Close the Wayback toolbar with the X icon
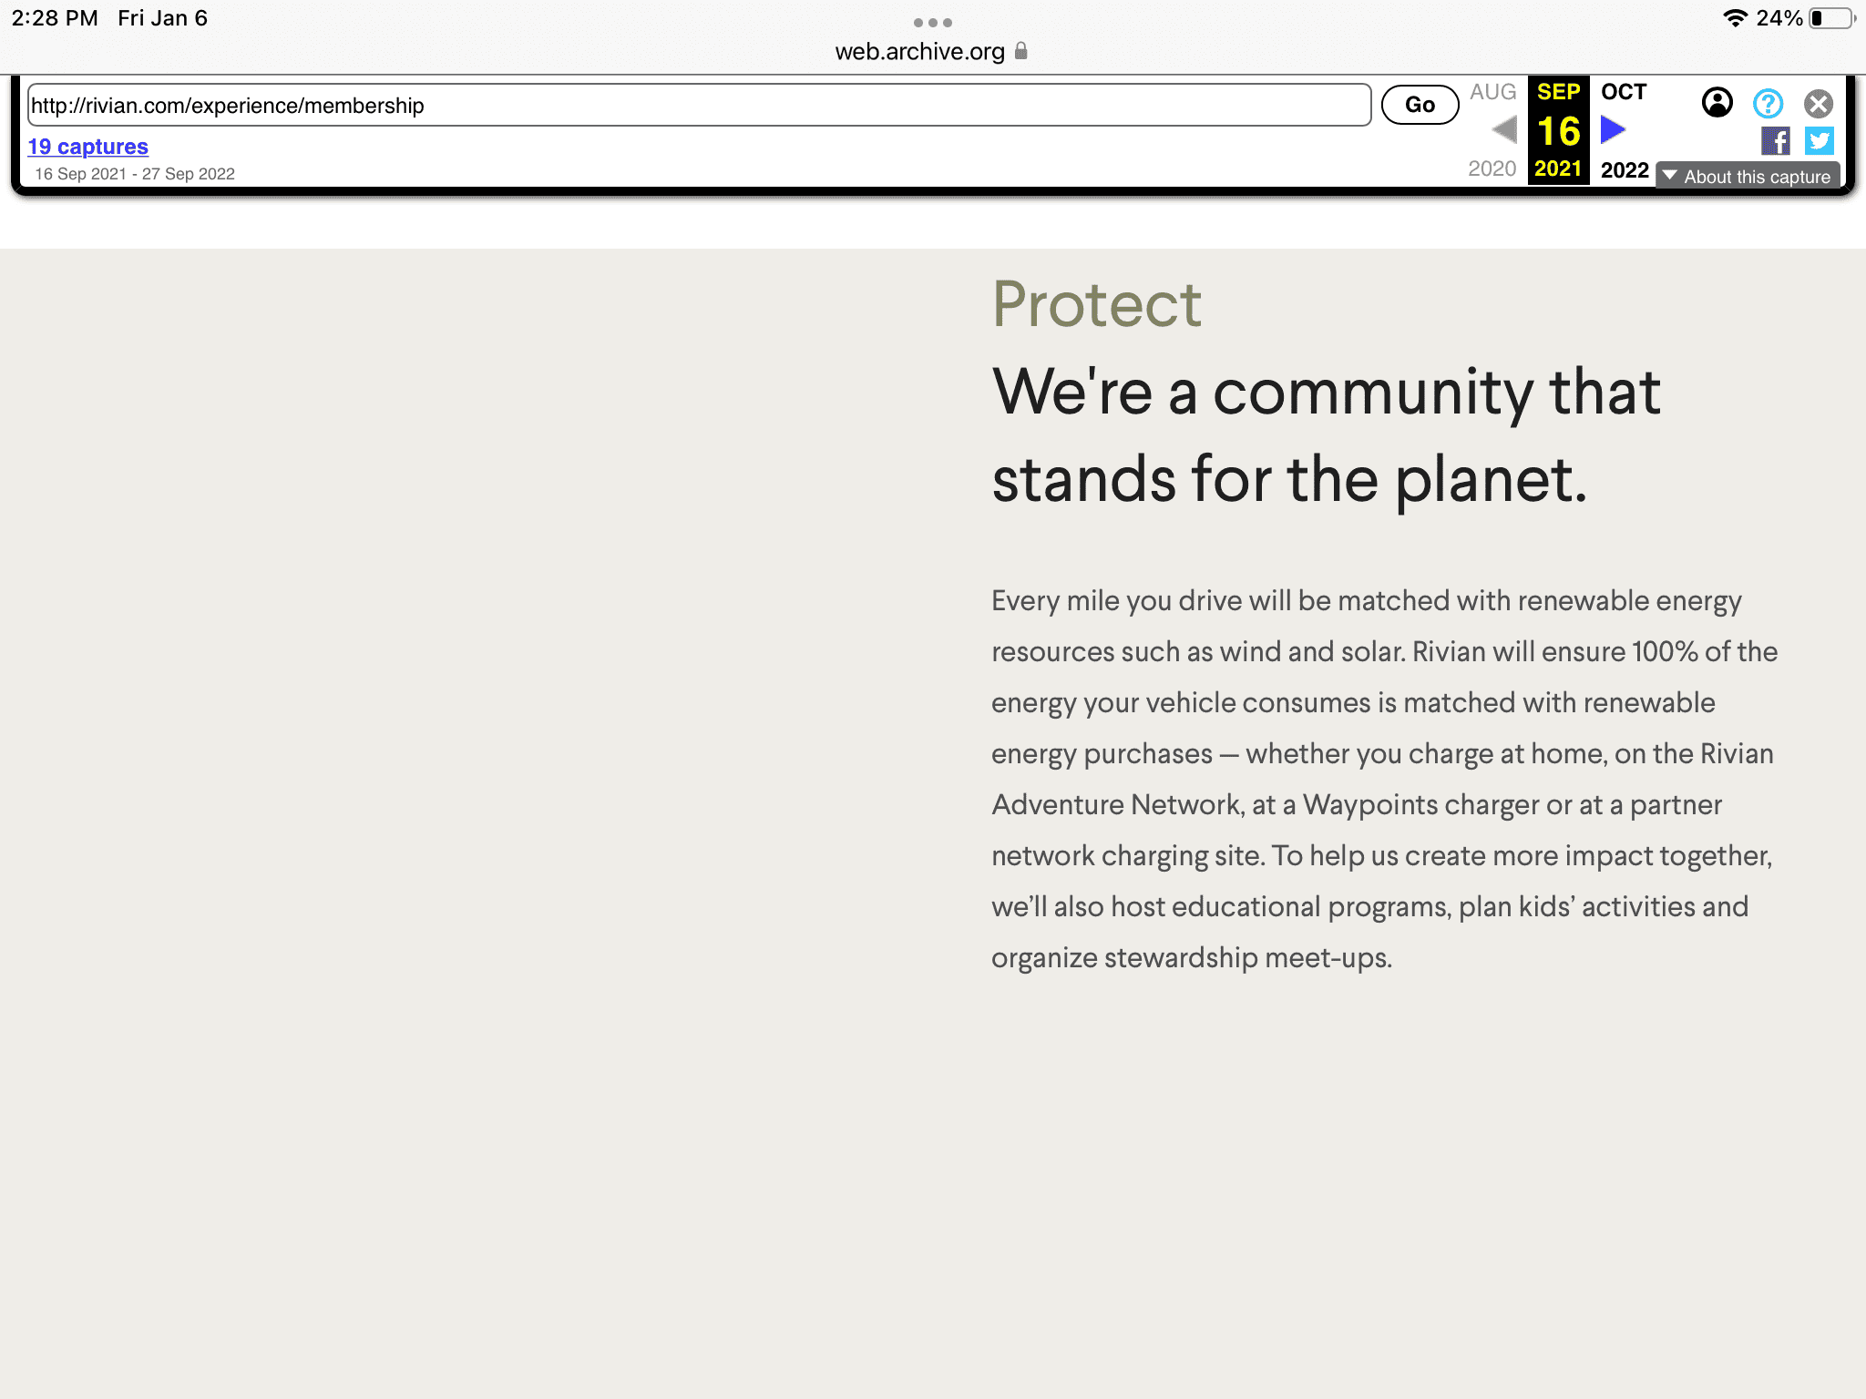Image resolution: width=1866 pixels, height=1399 pixels. coord(1819,103)
